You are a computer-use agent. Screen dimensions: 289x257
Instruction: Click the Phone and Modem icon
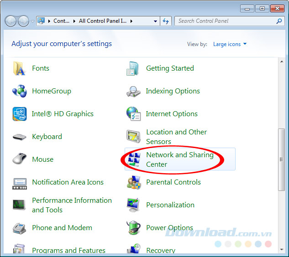[19, 228]
